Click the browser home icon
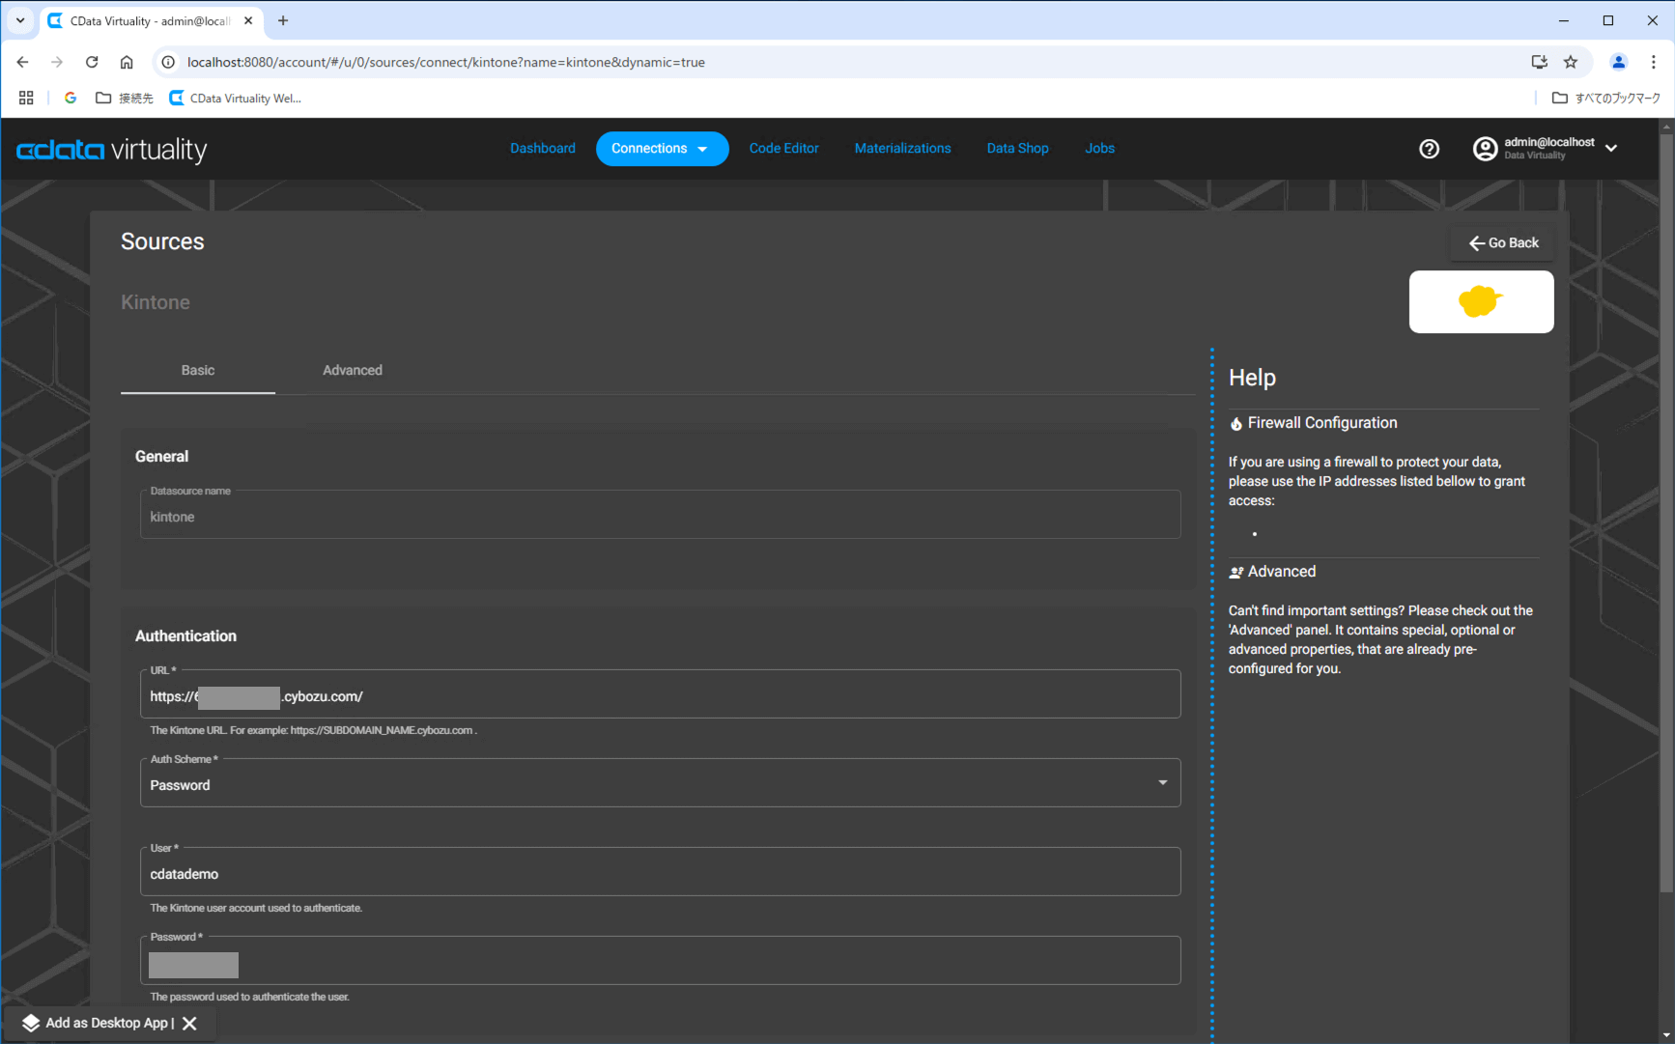This screenshot has width=1675, height=1044. point(127,62)
